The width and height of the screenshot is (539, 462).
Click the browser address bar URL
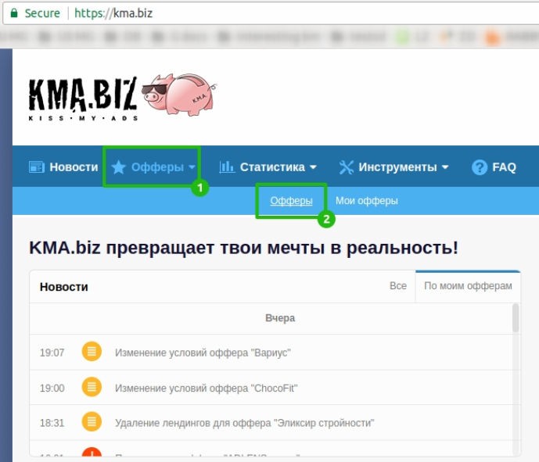113,13
